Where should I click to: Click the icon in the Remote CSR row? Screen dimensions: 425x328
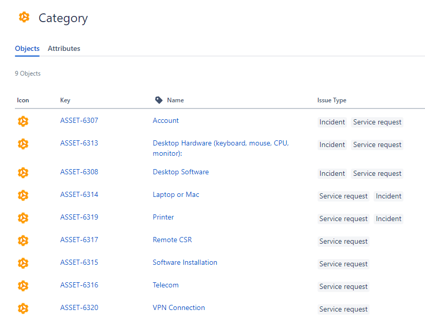coord(23,241)
